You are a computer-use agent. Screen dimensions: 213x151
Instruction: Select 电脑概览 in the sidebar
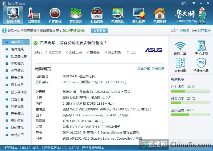pyautogui.click(x=16, y=42)
